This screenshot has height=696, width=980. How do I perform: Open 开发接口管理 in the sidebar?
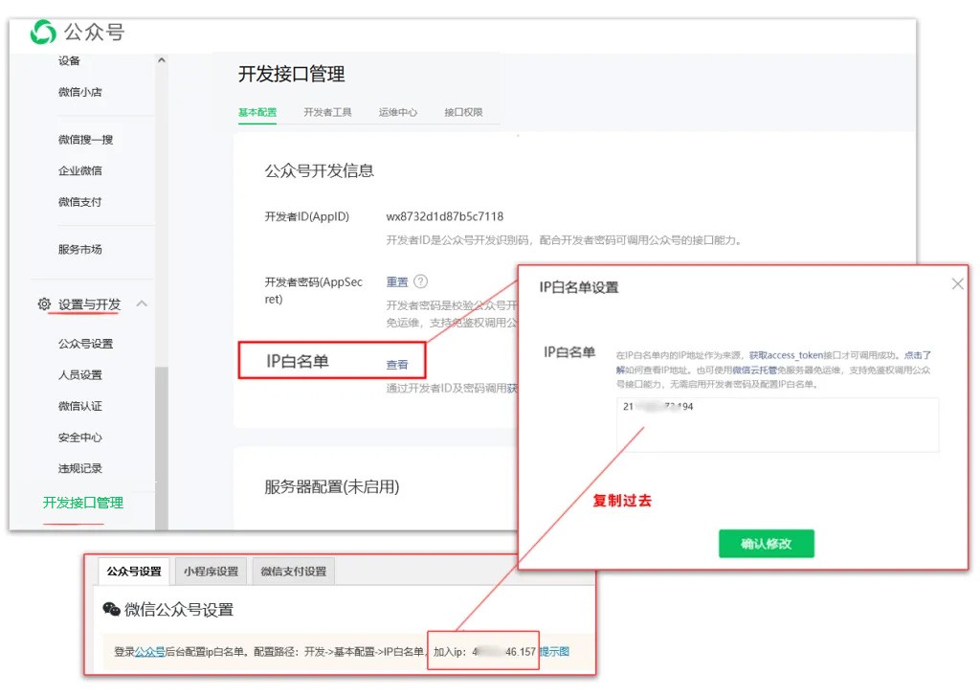click(x=83, y=503)
